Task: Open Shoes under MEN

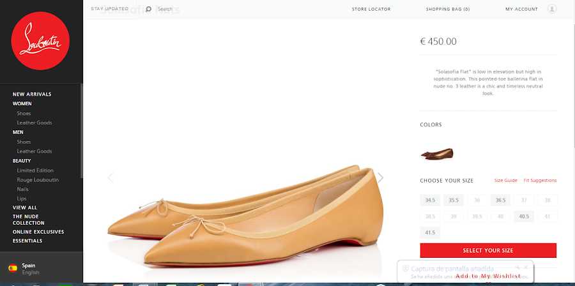Action: 24,142
